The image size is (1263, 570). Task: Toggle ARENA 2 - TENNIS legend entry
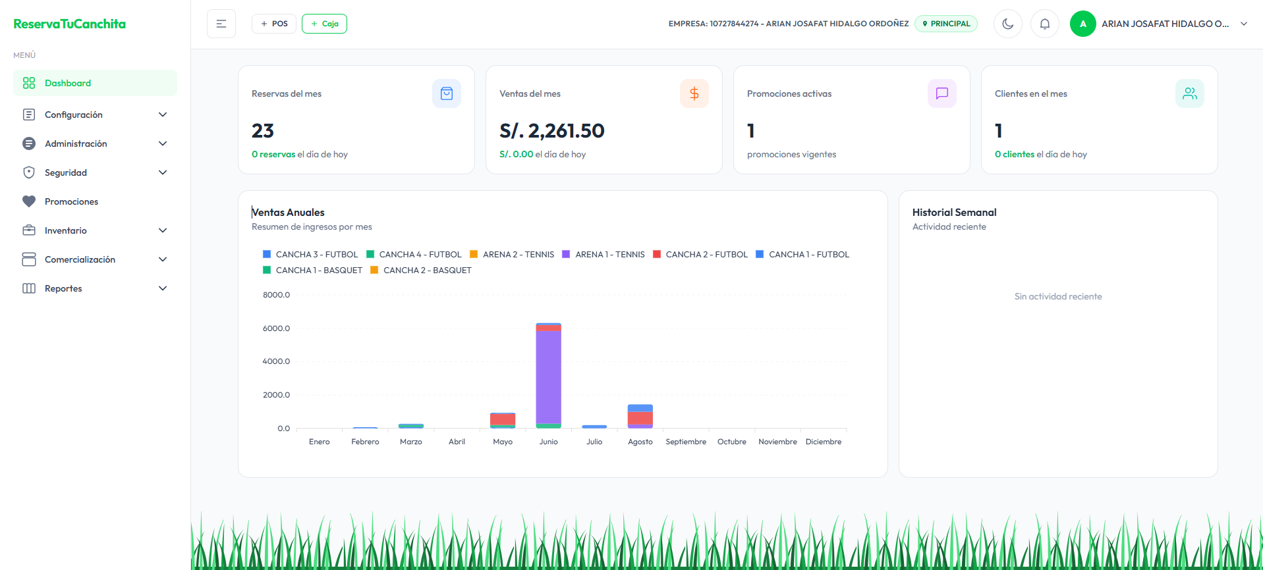[x=512, y=254]
